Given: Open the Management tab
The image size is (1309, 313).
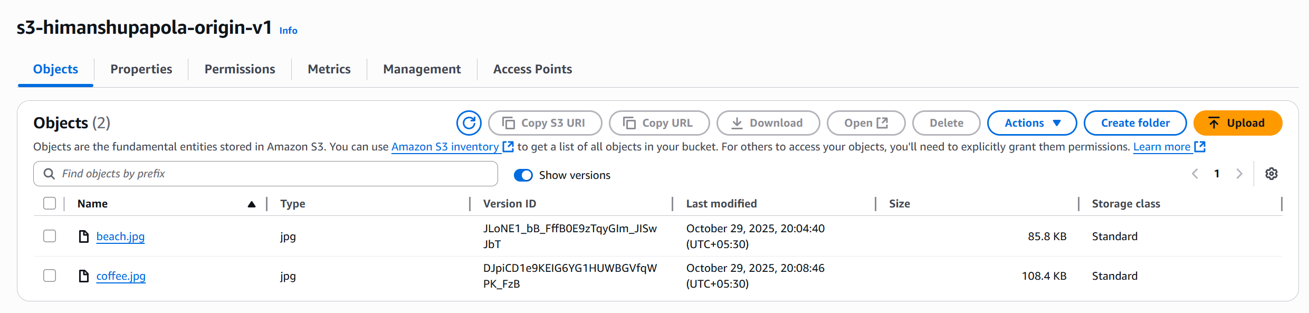Looking at the screenshot, I should click(x=422, y=69).
